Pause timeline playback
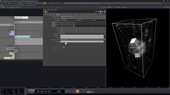The image size is (170, 95). tap(70, 91)
